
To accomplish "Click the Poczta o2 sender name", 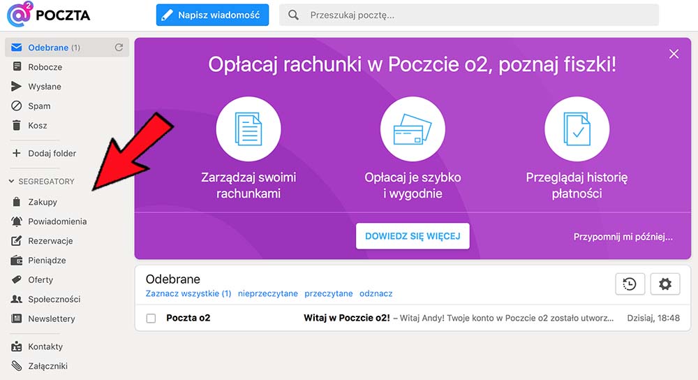I will pyautogui.click(x=188, y=318).
